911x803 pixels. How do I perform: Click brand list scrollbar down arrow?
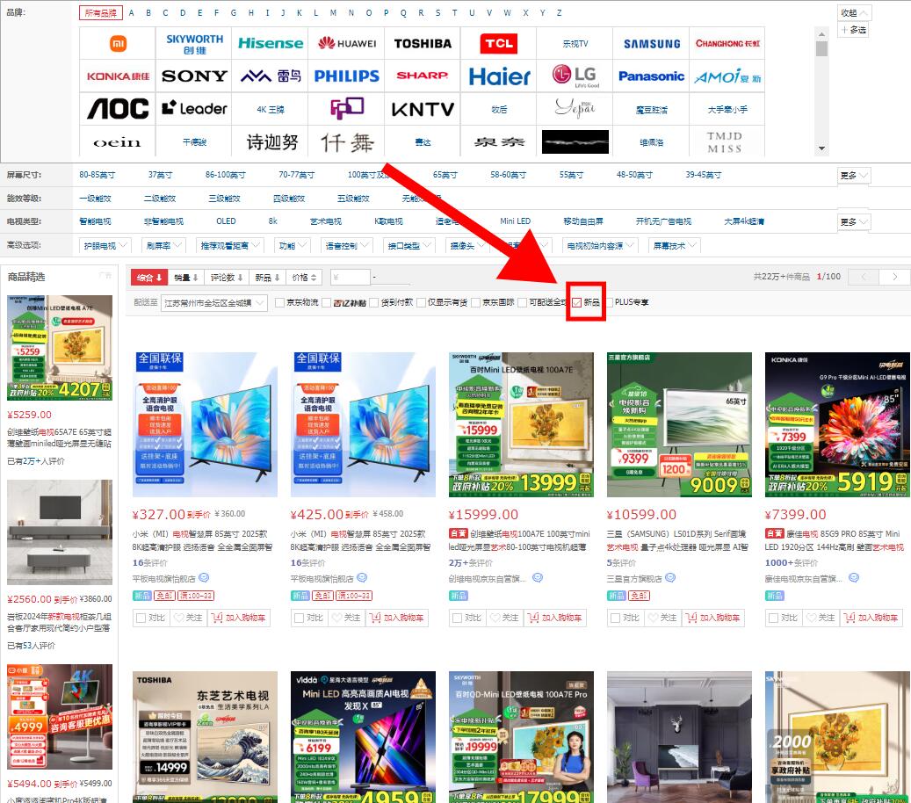[x=821, y=148]
